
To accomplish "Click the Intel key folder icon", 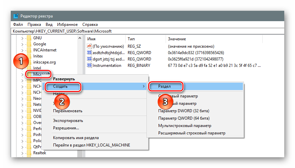I will pos(29,68).
